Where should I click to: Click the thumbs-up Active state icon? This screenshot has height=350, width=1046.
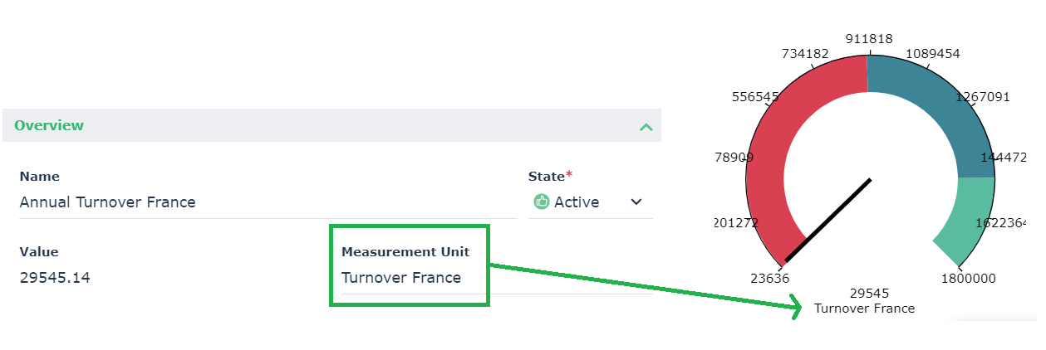(x=542, y=202)
